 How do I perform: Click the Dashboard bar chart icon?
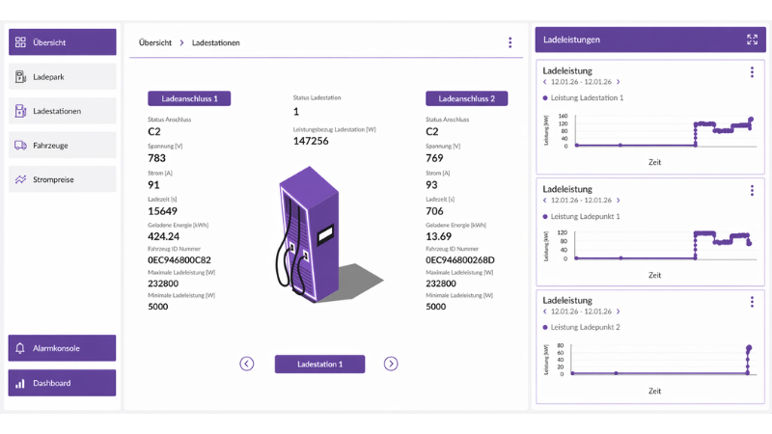coord(20,383)
